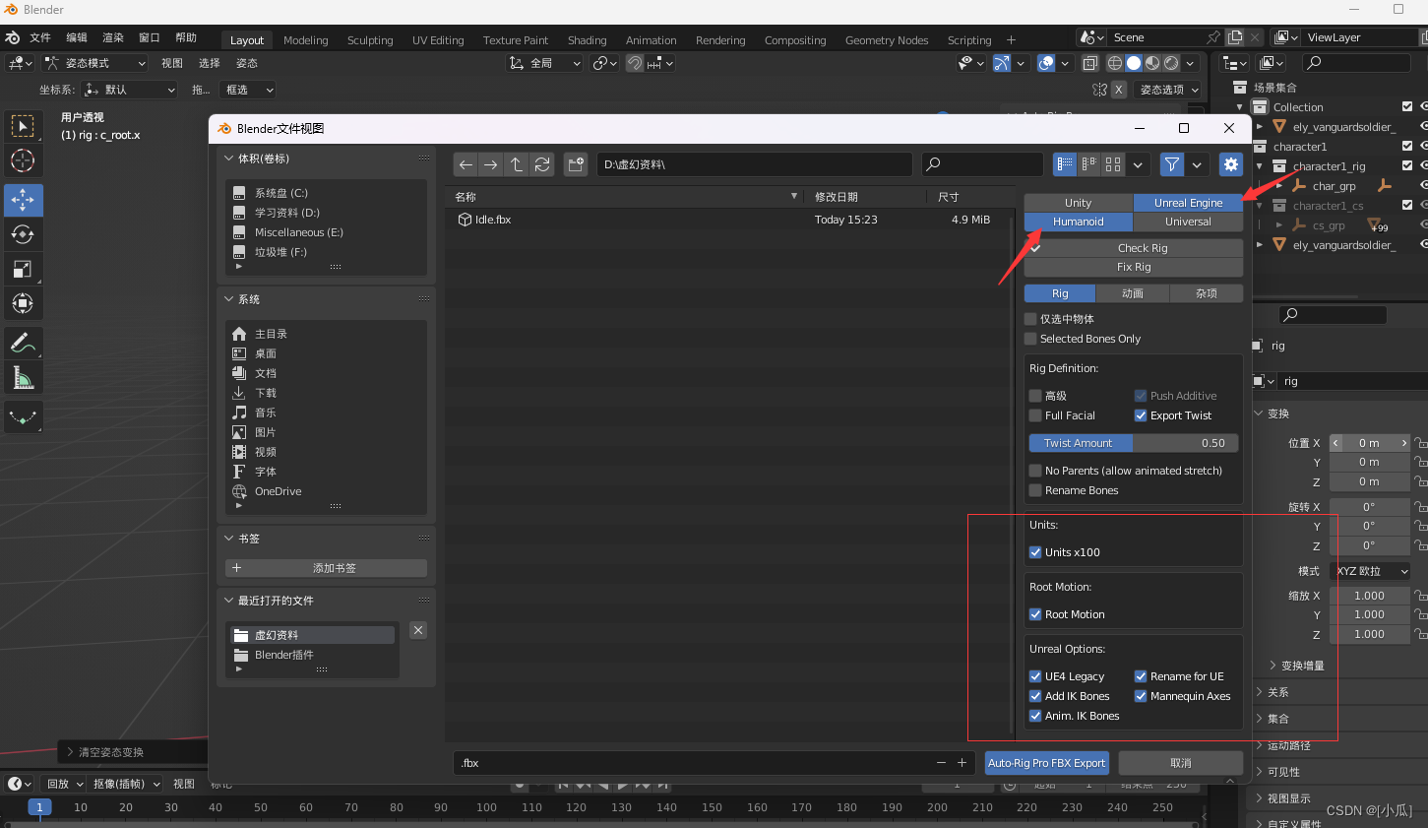Select the Select Box tool
The width and height of the screenshot is (1428, 828).
click(23, 126)
